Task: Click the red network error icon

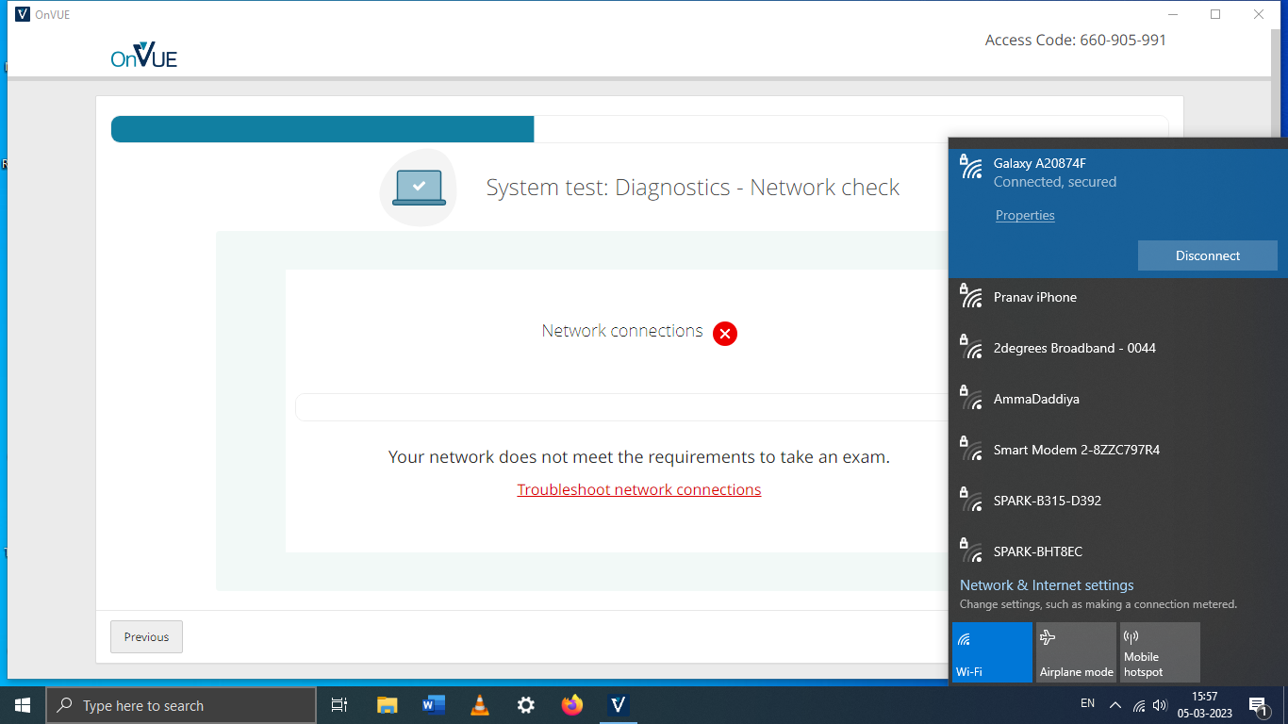Action: tap(724, 333)
